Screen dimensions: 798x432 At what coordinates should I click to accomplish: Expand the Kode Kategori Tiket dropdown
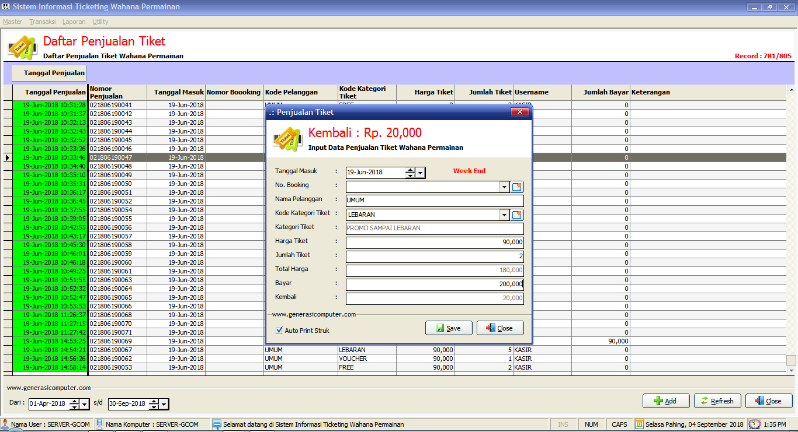click(505, 215)
